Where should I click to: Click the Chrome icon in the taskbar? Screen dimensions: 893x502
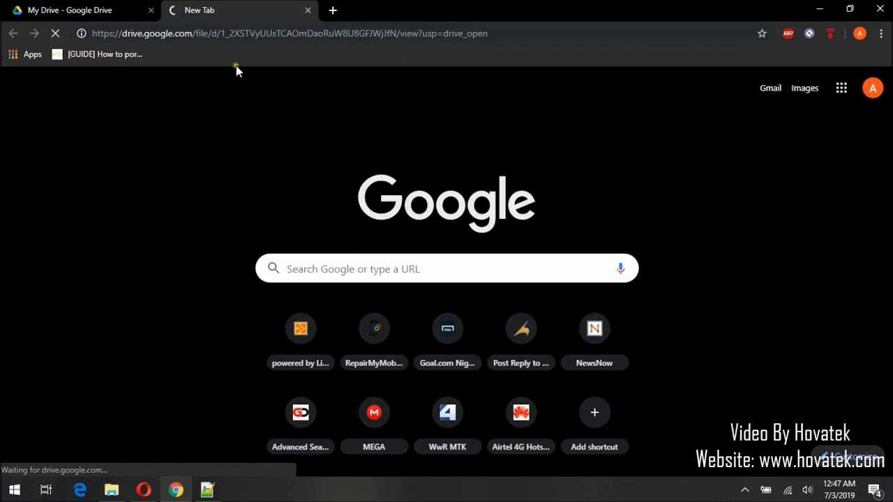[x=176, y=489]
